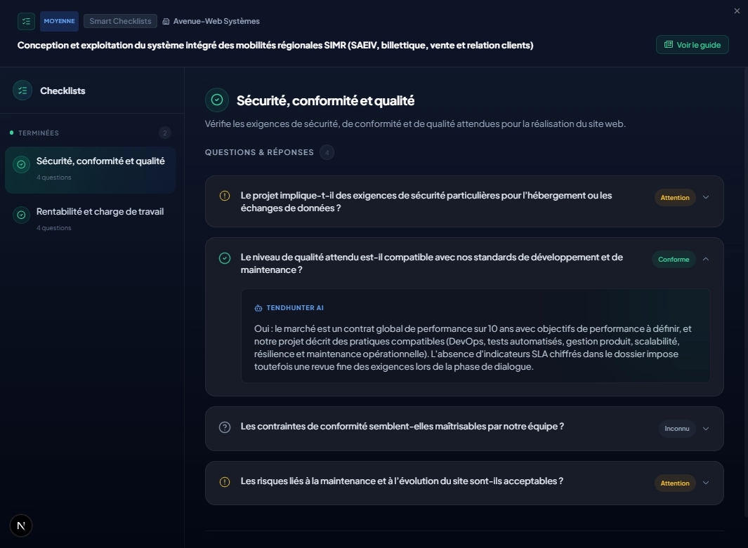
Task: Click the QUESTIONS & RÉPONSES count badge
Action: click(x=327, y=152)
